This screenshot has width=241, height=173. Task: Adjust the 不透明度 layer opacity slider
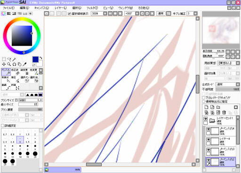pyautogui.click(x=228, y=90)
